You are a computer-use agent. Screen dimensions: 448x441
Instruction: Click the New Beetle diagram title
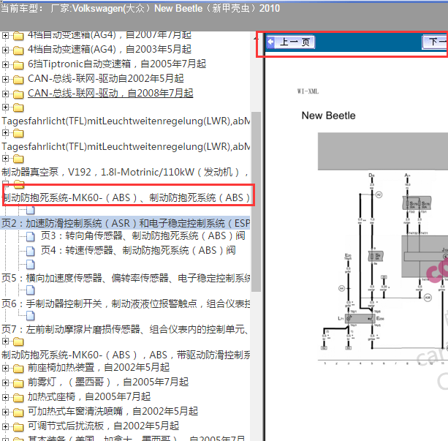coord(329,116)
